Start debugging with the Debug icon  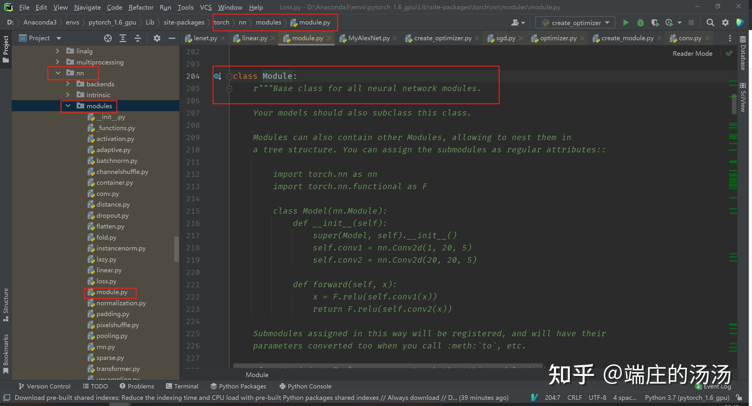[x=641, y=22]
